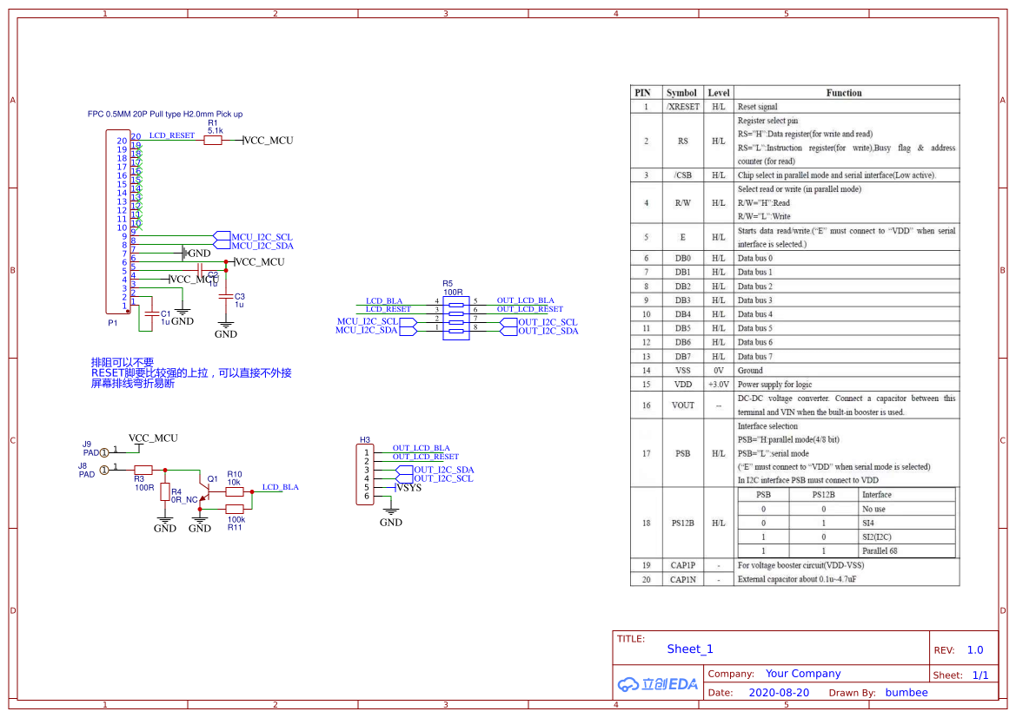Screen dimensions: 1016x718
Task: Click the GND symbol under H3 connector
Action: 391,516
